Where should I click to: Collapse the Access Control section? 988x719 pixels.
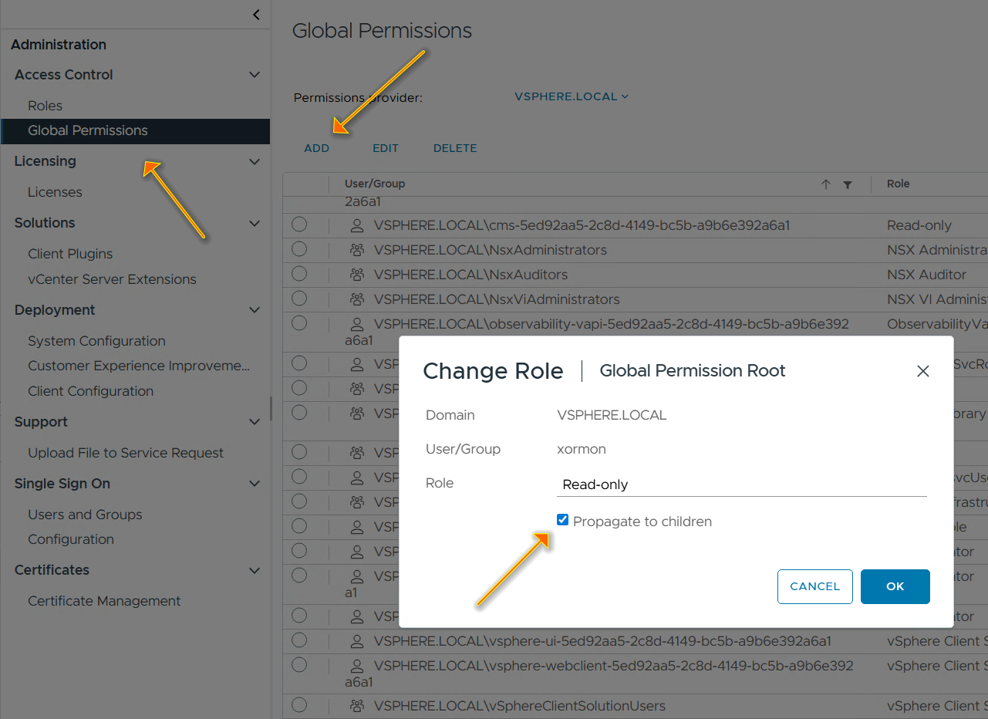(255, 75)
